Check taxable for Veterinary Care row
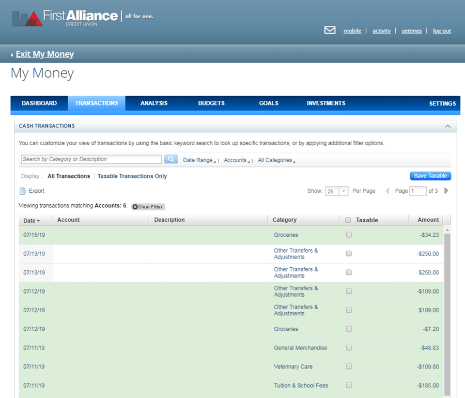This screenshot has height=398, width=465. click(349, 366)
